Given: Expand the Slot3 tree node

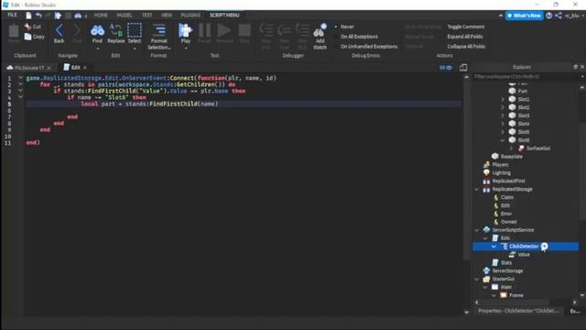Looking at the screenshot, I should 503,115.
